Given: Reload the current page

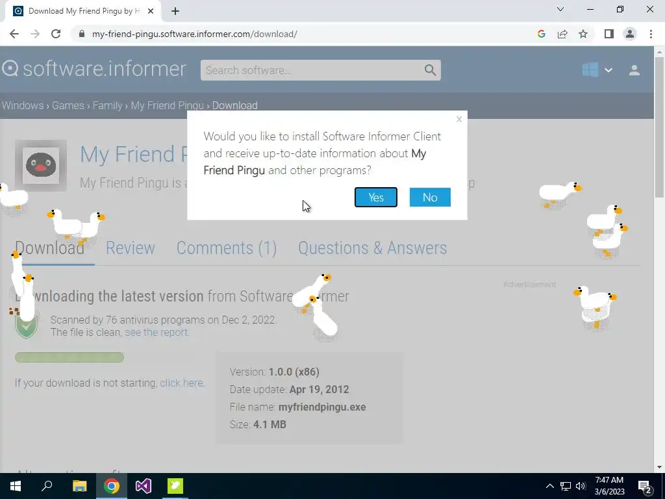Looking at the screenshot, I should pyautogui.click(x=56, y=34).
